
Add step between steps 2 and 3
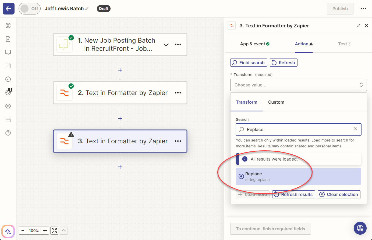tap(120, 118)
